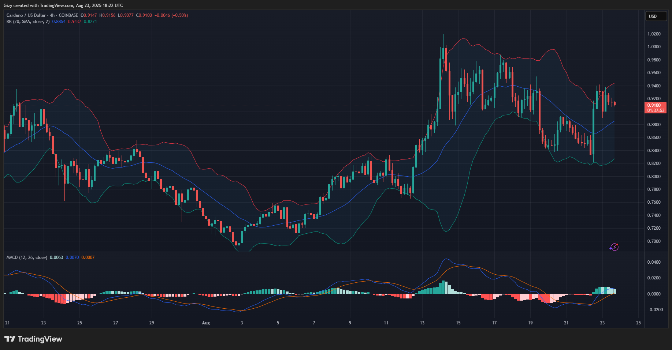Click the countdown timer 01:37:53 label
The image size is (672, 350).
click(x=655, y=110)
